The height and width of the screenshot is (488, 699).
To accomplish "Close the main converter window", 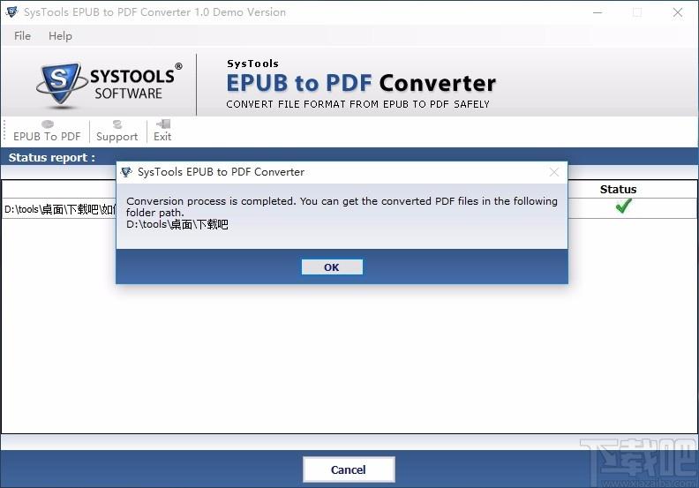I will (678, 12).
